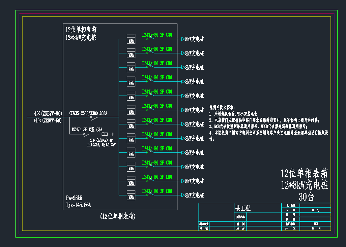The height and width of the screenshot is (247, 346).
Task: Select the large "30台" text
Action: tap(306, 197)
